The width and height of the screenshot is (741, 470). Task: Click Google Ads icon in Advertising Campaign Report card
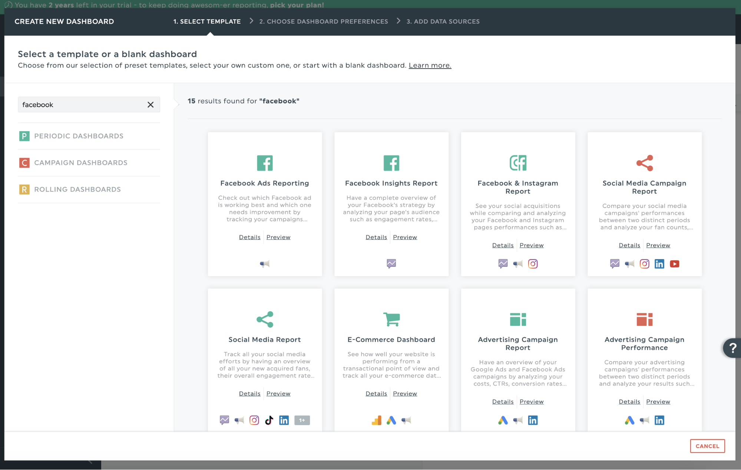[503, 420]
